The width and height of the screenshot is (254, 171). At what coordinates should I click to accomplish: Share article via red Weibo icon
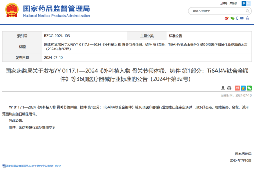tap(237, 88)
